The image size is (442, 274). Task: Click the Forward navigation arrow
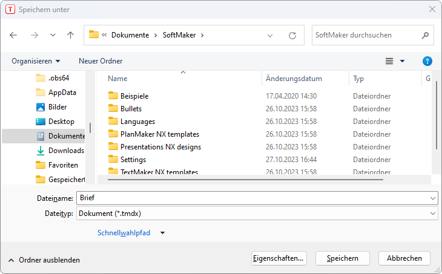[x=35, y=35]
